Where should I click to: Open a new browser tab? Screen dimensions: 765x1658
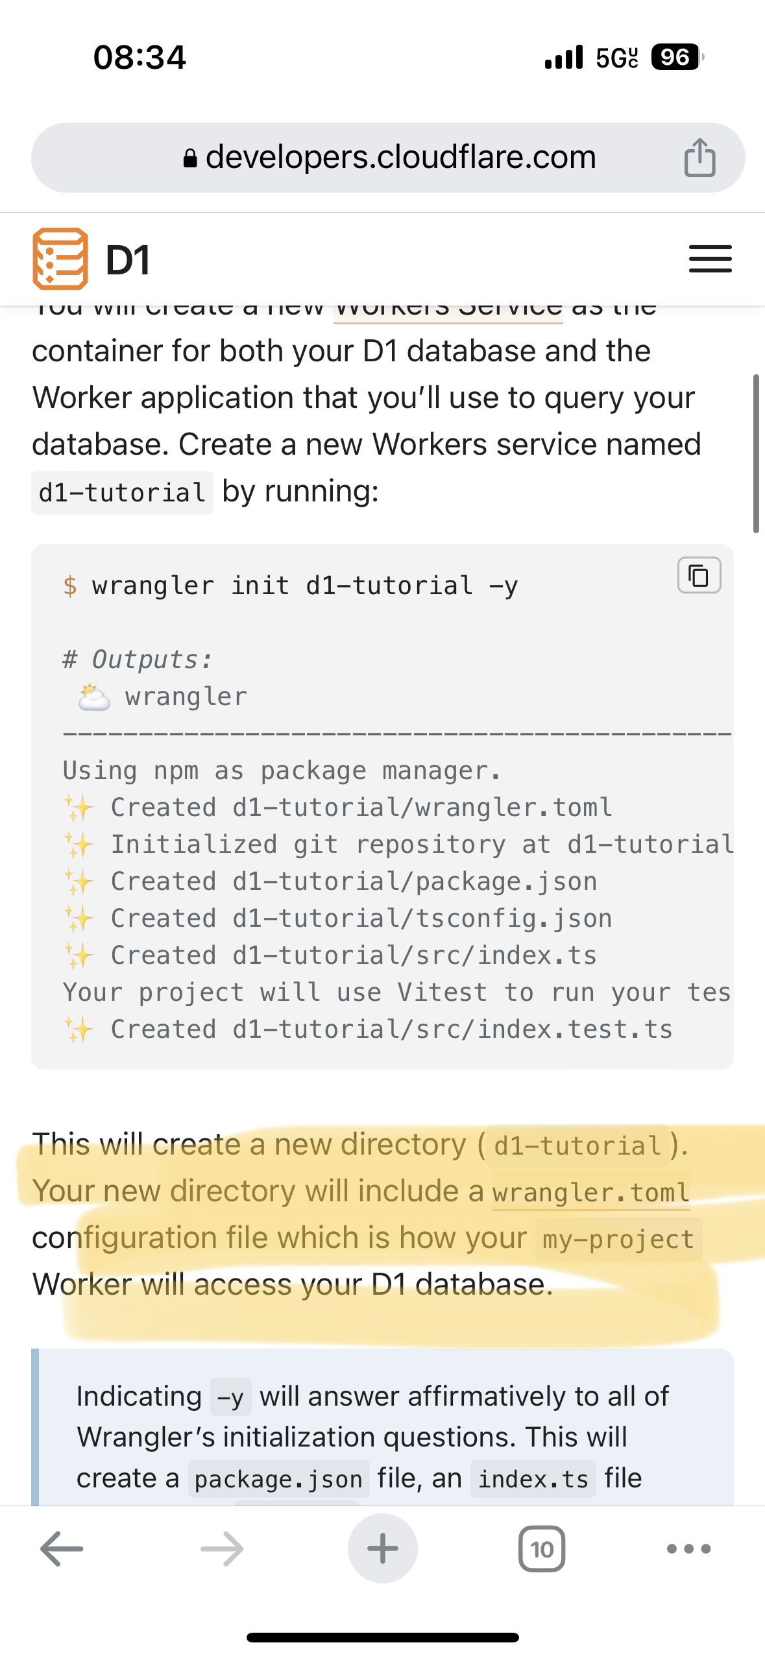point(382,1548)
